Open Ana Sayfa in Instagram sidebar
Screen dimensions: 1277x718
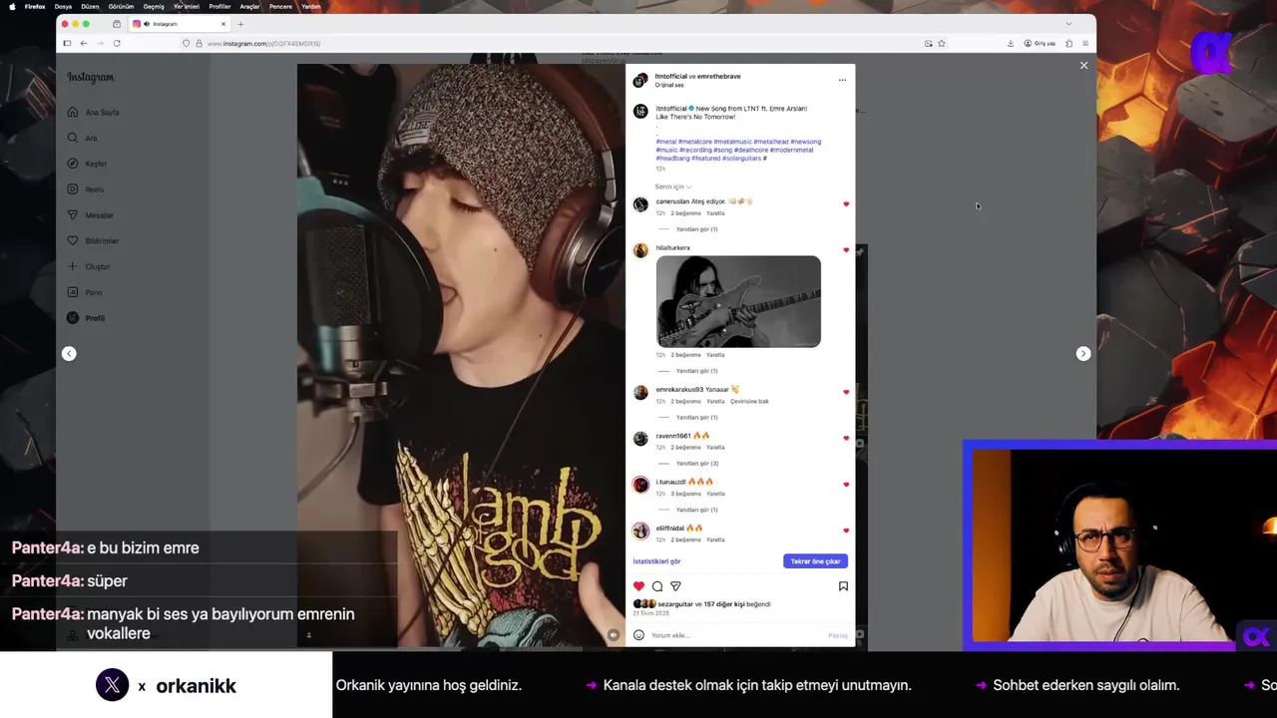tap(95, 113)
